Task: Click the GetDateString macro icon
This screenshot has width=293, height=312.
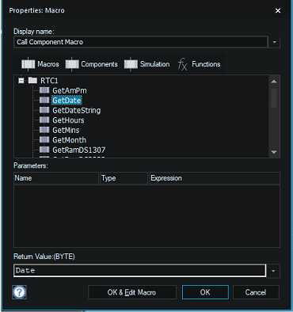Action: pos(44,110)
